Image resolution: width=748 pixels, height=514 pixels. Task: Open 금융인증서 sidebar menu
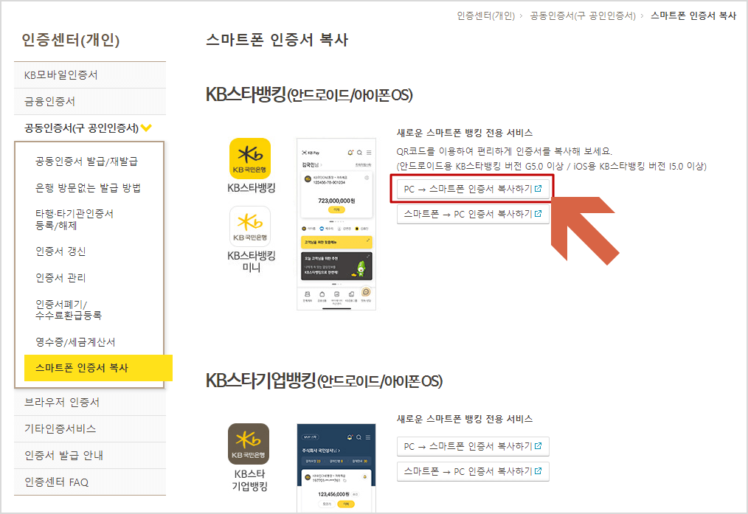click(x=90, y=102)
